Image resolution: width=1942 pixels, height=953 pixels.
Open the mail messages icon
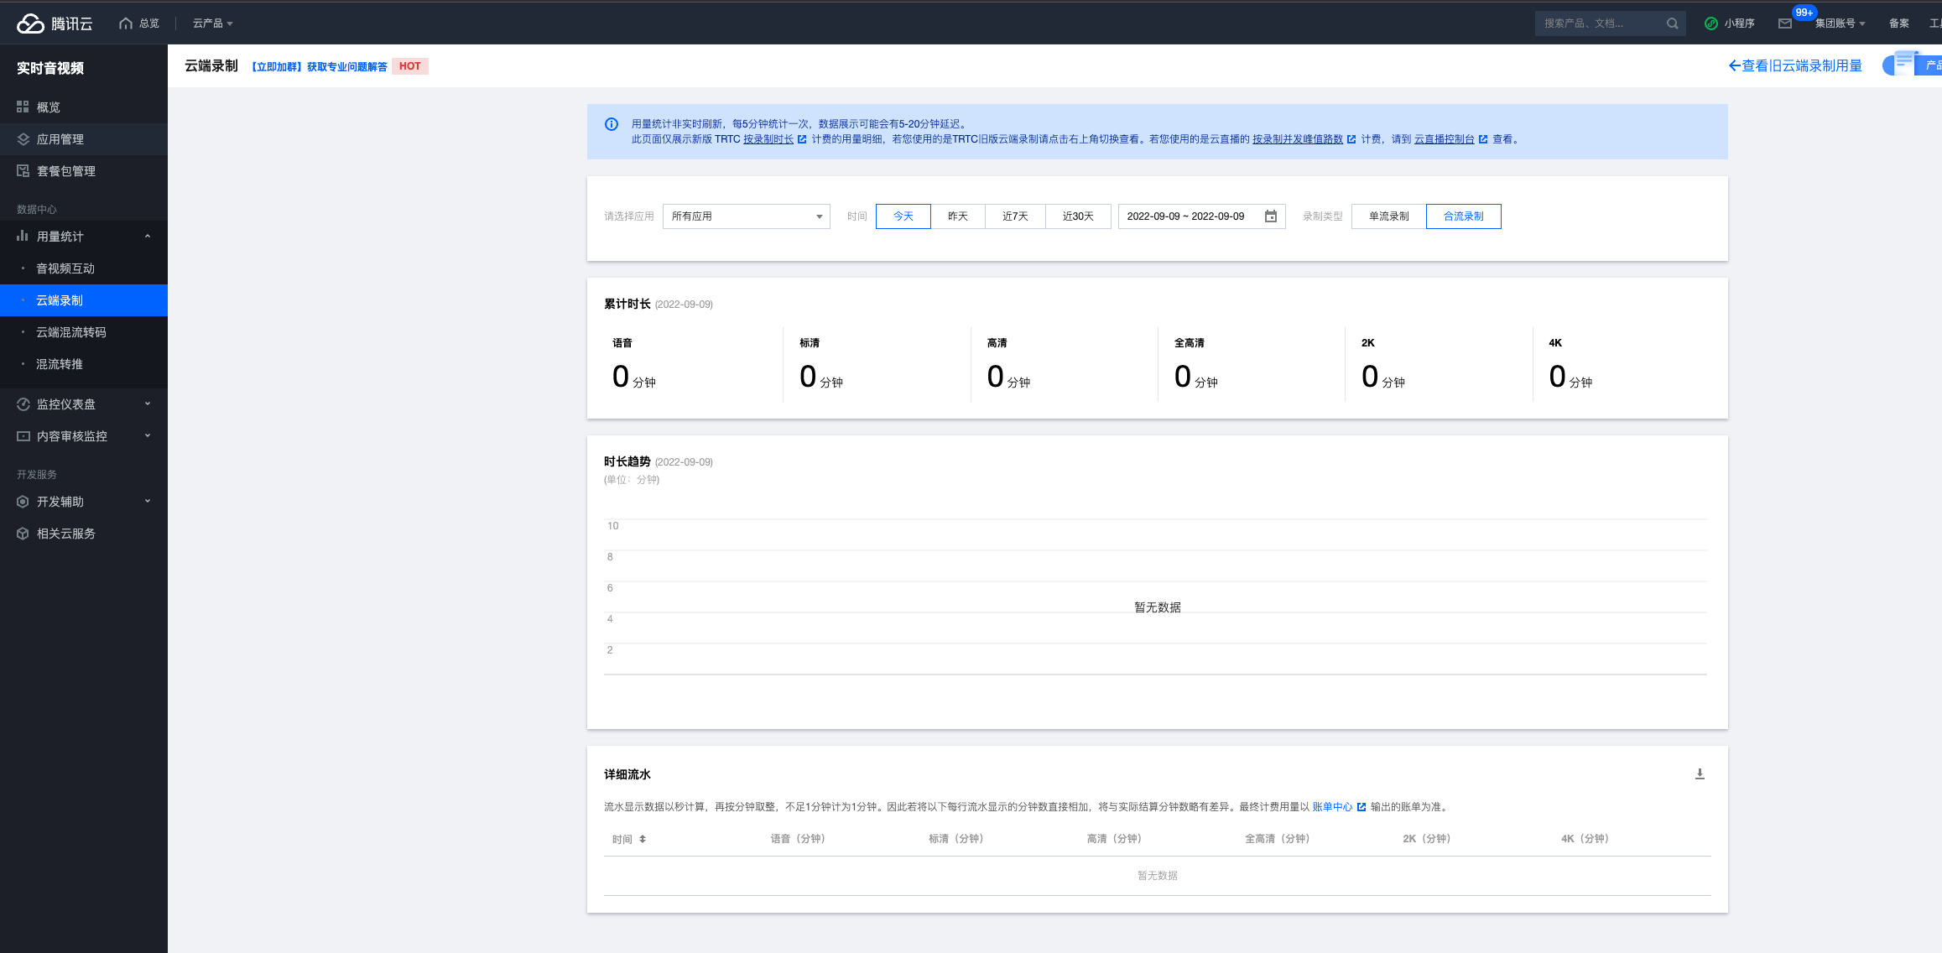pyautogui.click(x=1785, y=23)
